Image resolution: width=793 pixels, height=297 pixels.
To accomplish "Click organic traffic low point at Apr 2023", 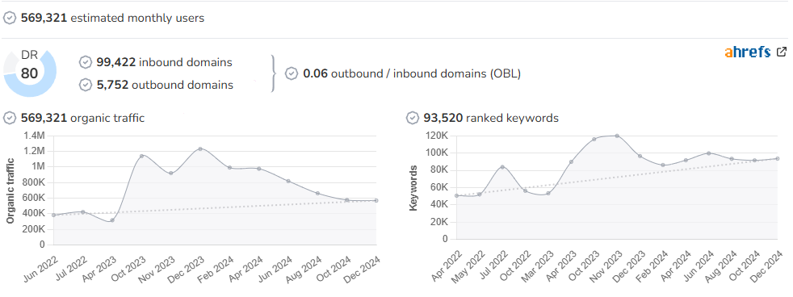I will tap(112, 220).
